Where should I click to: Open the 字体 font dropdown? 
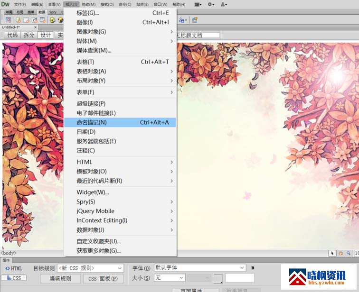pos(199,268)
